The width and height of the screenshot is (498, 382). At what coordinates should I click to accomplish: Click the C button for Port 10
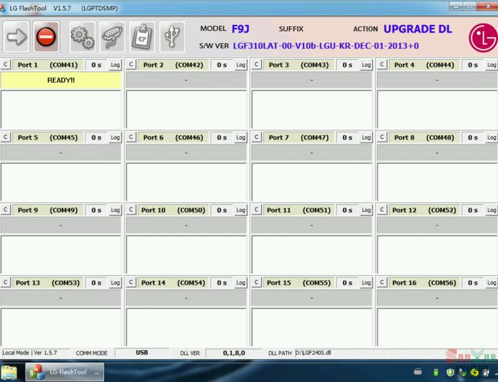pyautogui.click(x=131, y=210)
